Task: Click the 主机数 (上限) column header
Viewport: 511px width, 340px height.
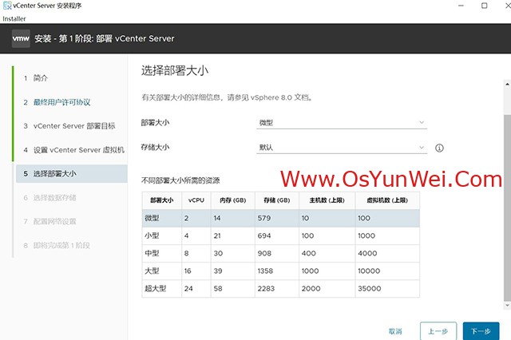Action: click(327, 200)
